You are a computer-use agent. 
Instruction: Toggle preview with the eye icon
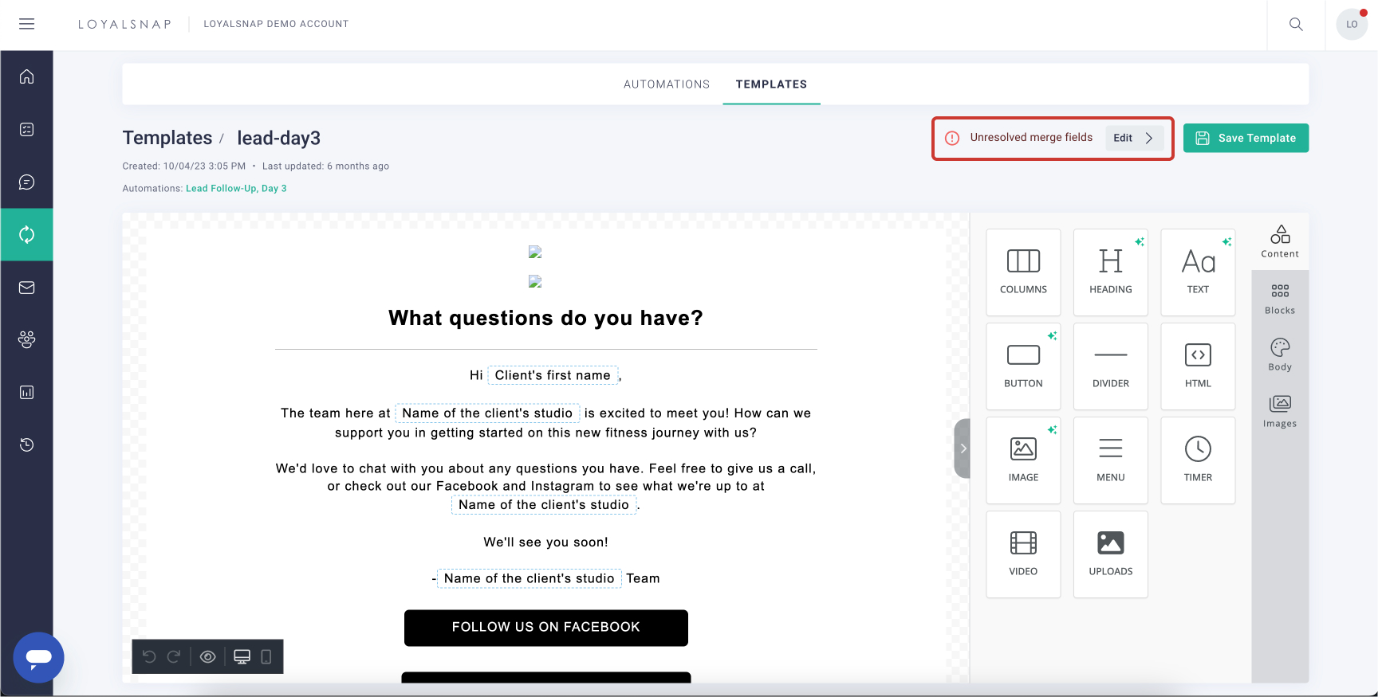click(208, 656)
